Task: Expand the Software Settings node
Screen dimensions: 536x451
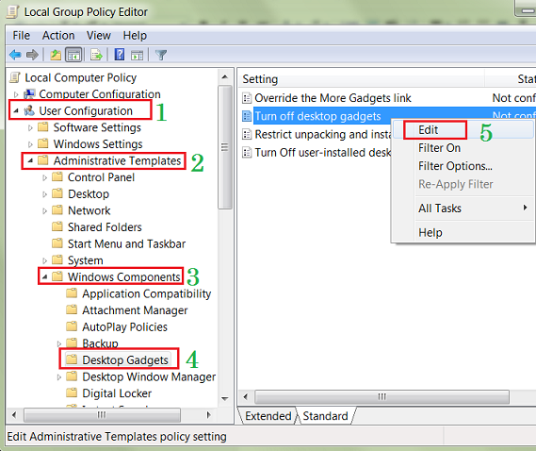Action: click(30, 127)
